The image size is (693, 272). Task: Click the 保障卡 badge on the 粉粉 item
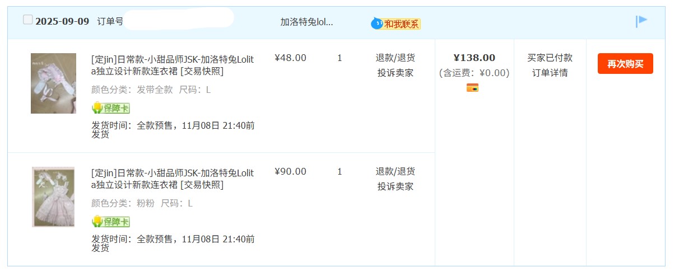[111, 222]
